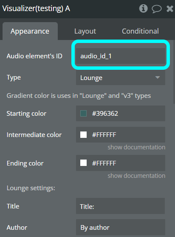
Task: Show documentation under Intermediate color
Action: (x=136, y=147)
